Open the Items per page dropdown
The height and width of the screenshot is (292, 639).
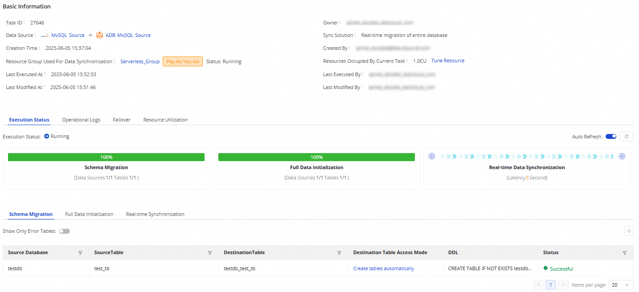[x=621, y=285]
